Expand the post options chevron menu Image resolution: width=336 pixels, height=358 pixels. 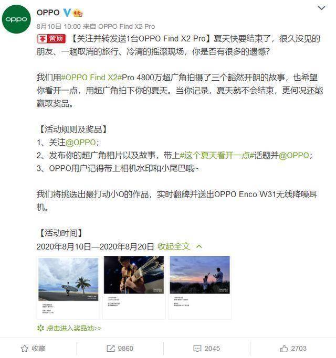click(322, 8)
